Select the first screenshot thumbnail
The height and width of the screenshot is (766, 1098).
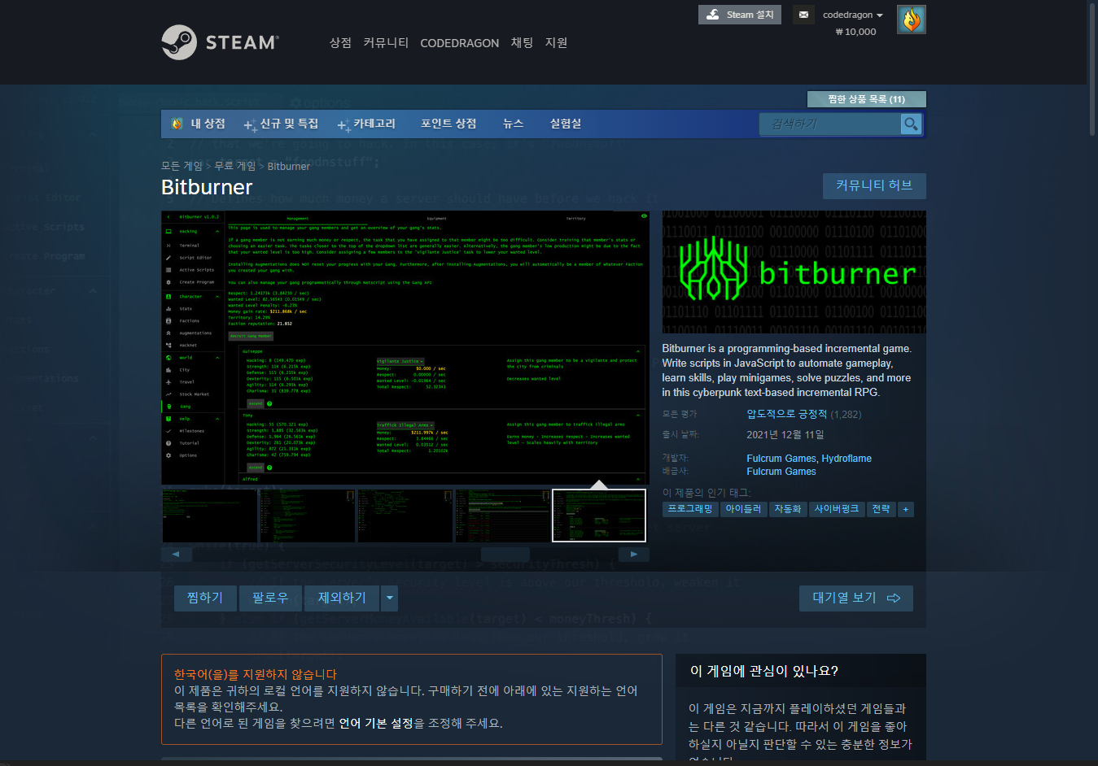pos(209,516)
